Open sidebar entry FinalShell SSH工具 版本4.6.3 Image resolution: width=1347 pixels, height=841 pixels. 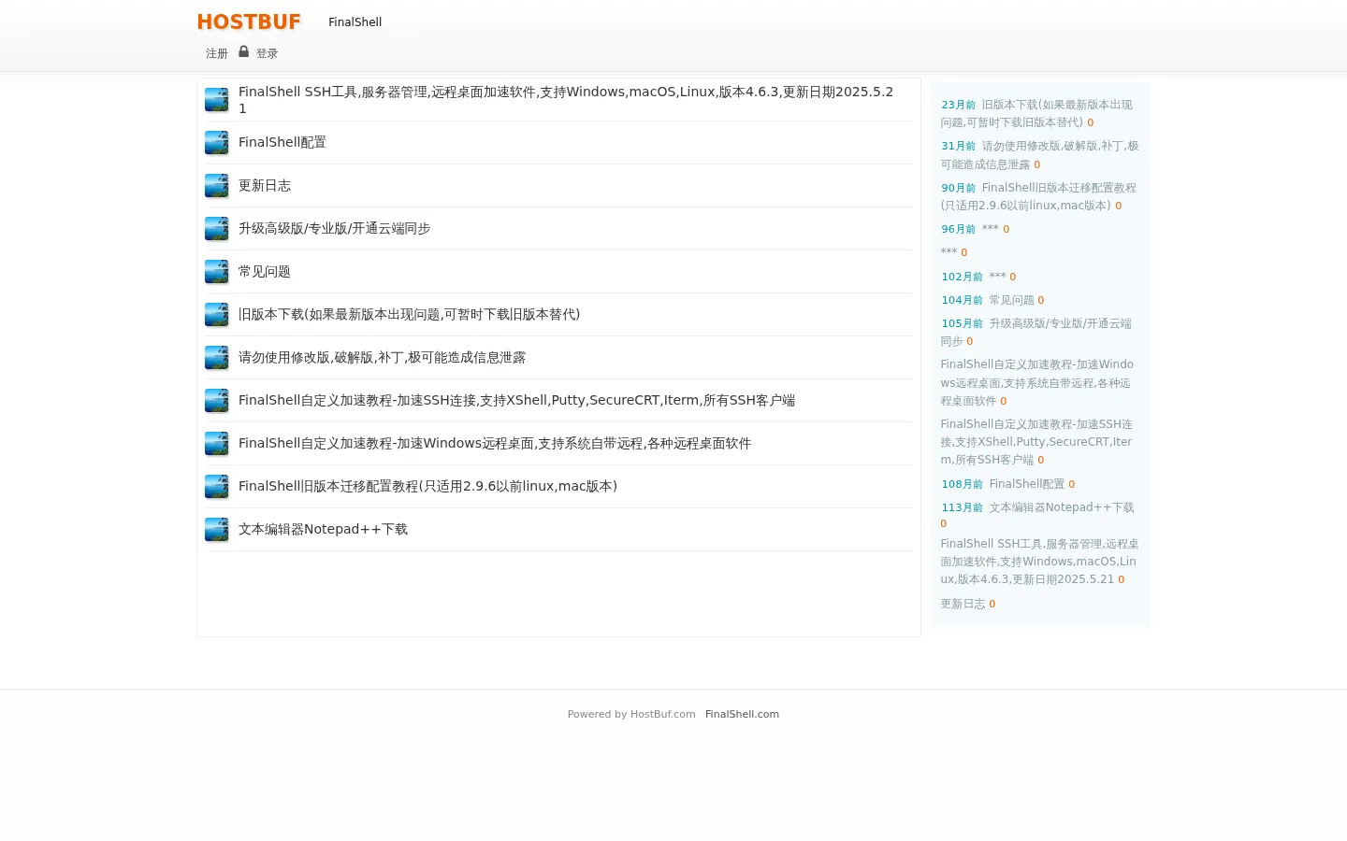coord(1039,561)
